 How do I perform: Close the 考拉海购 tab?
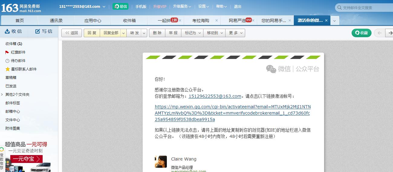(x=216, y=21)
